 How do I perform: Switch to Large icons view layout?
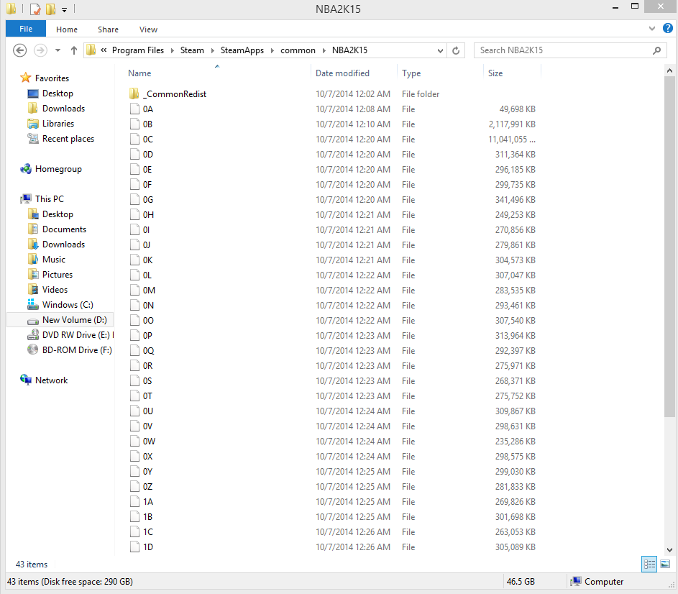[665, 564]
